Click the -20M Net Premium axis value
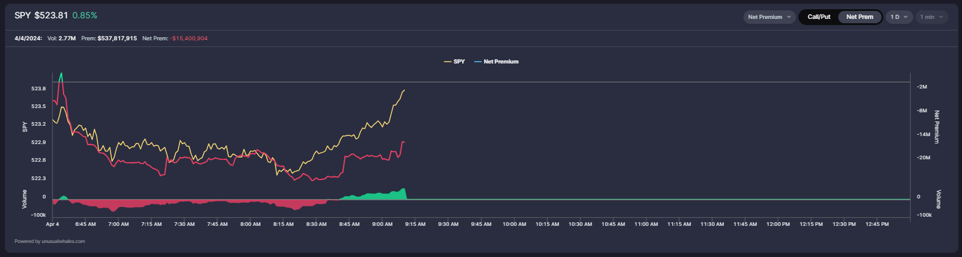The height and width of the screenshot is (257, 962). point(923,157)
